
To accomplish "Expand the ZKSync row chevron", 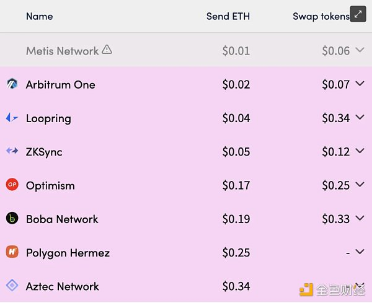I will (360, 151).
